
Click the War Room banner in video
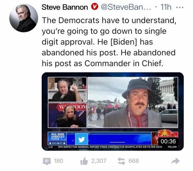pos(71,107)
